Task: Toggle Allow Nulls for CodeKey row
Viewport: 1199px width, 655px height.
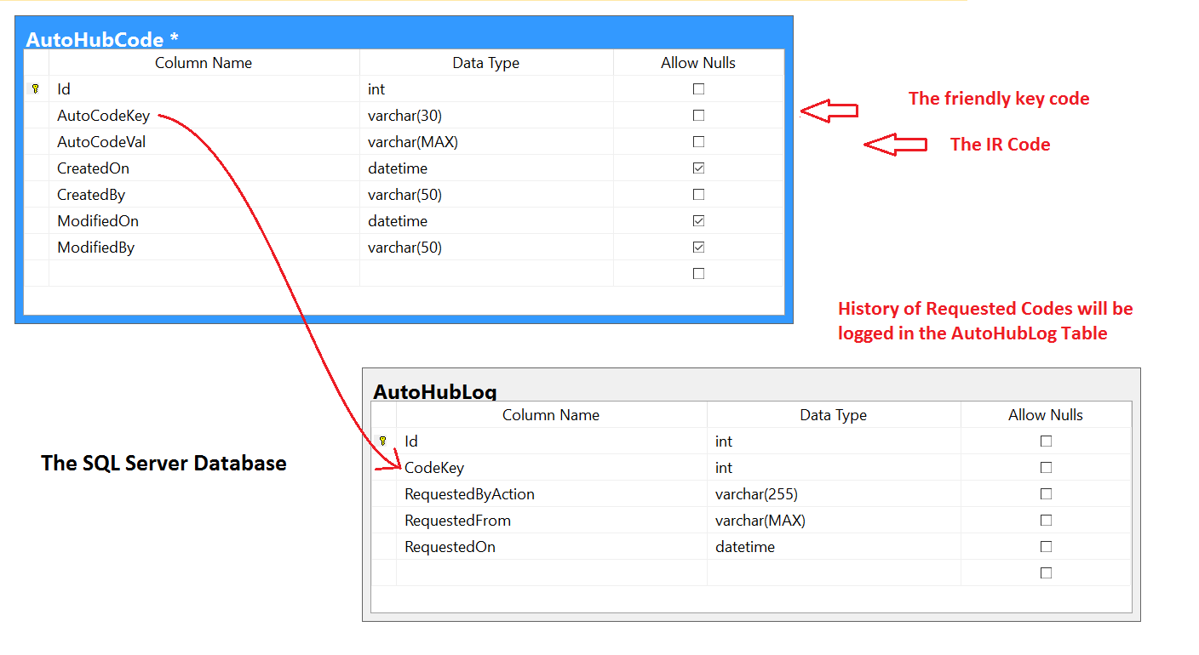Action: [x=1046, y=468]
